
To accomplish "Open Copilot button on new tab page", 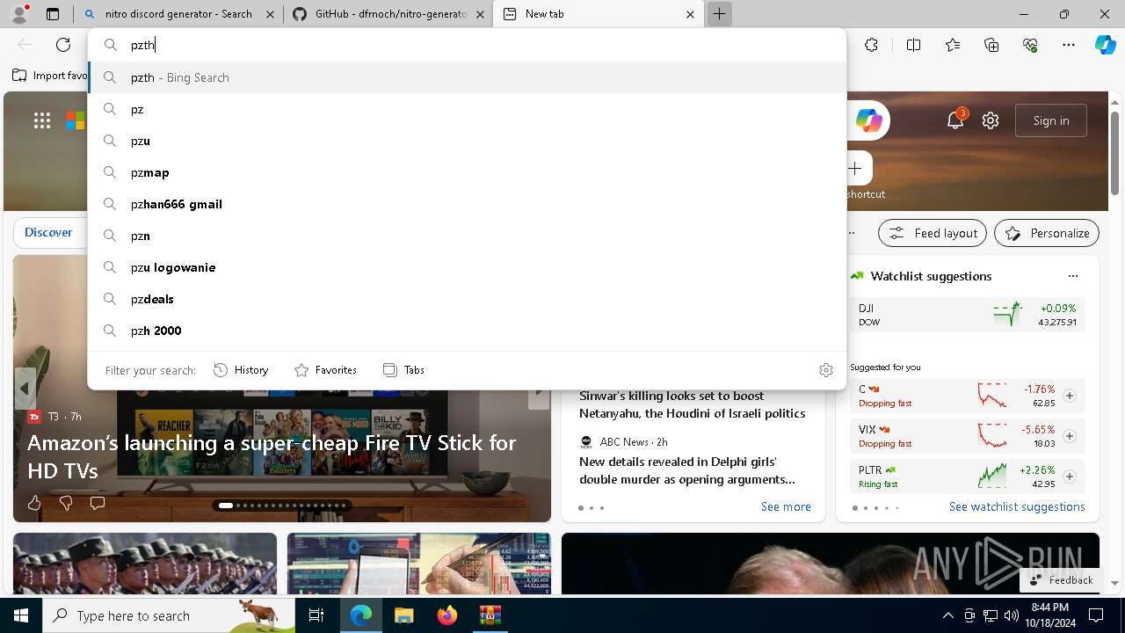I will 869,120.
